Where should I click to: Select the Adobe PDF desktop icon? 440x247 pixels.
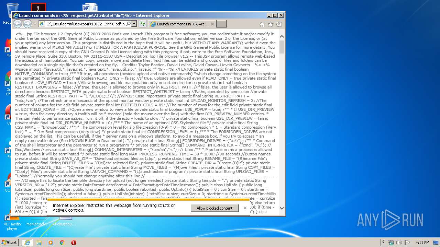click(38, 7)
